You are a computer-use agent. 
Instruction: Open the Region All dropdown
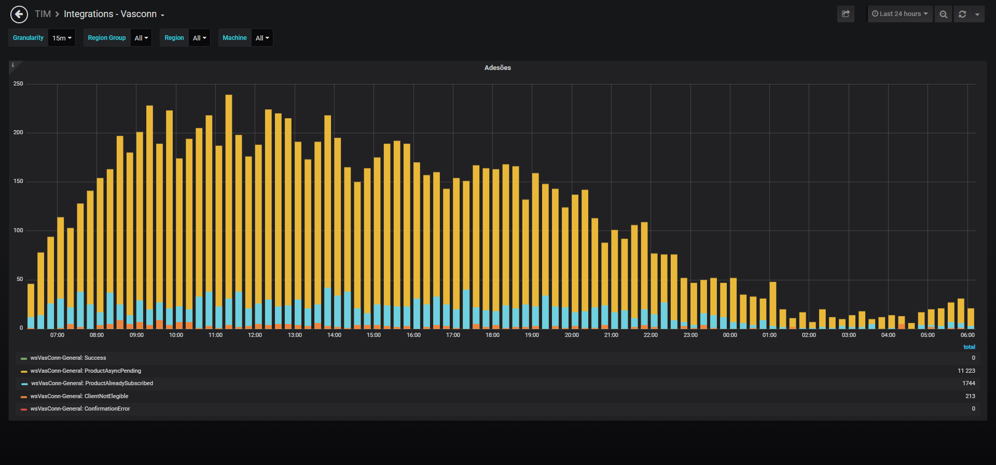coord(200,38)
